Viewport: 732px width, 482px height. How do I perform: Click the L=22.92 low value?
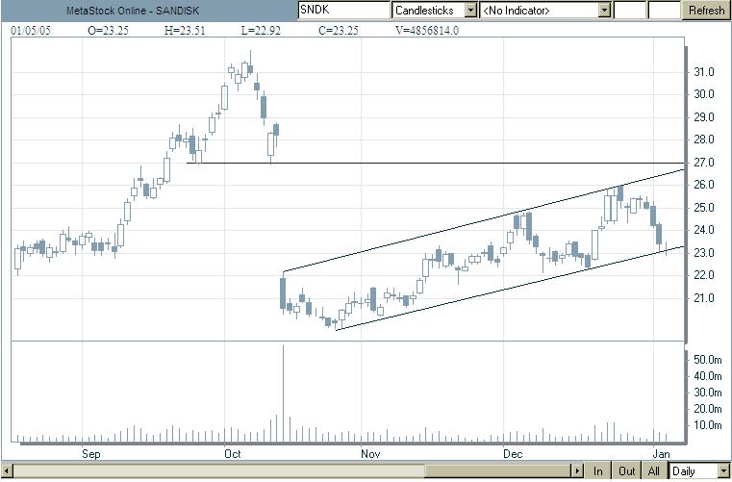261,31
